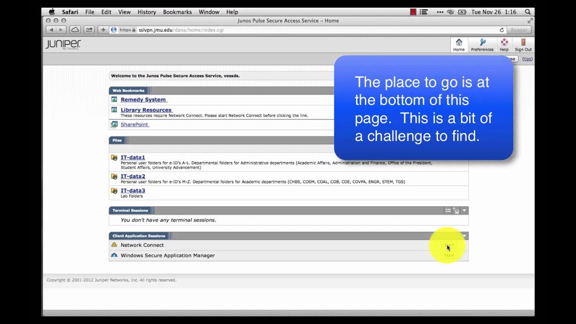Click the Reader button in address bar

519,30
